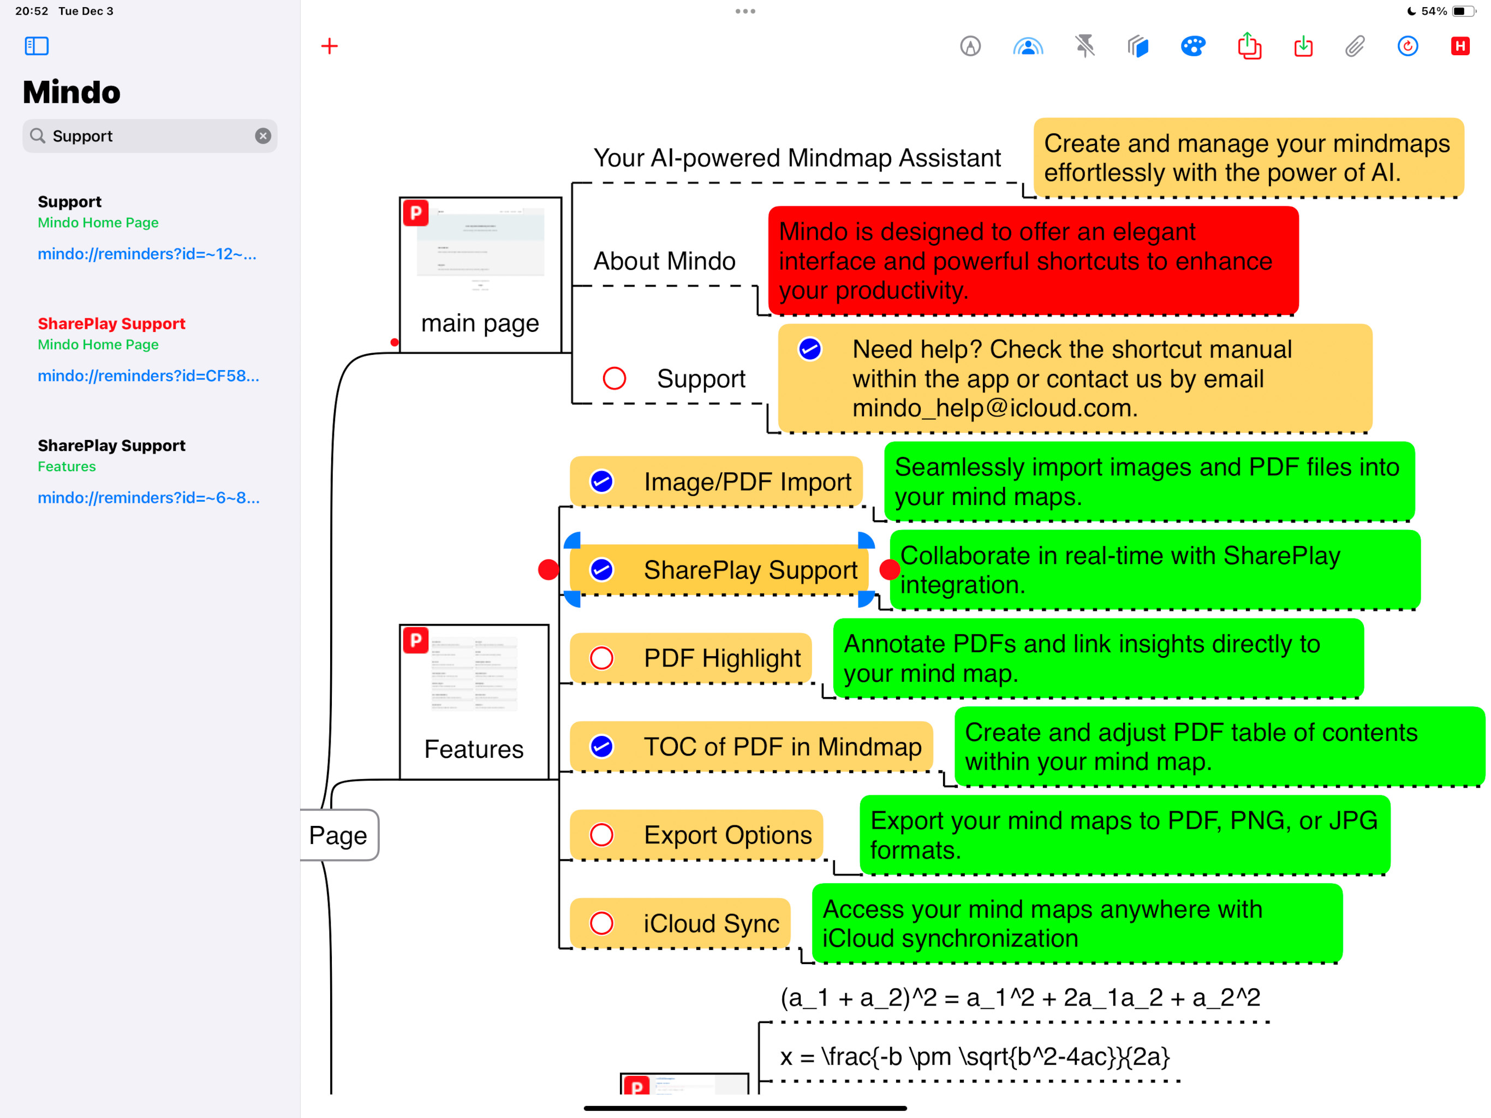Open the pencil markup tool

point(970,46)
